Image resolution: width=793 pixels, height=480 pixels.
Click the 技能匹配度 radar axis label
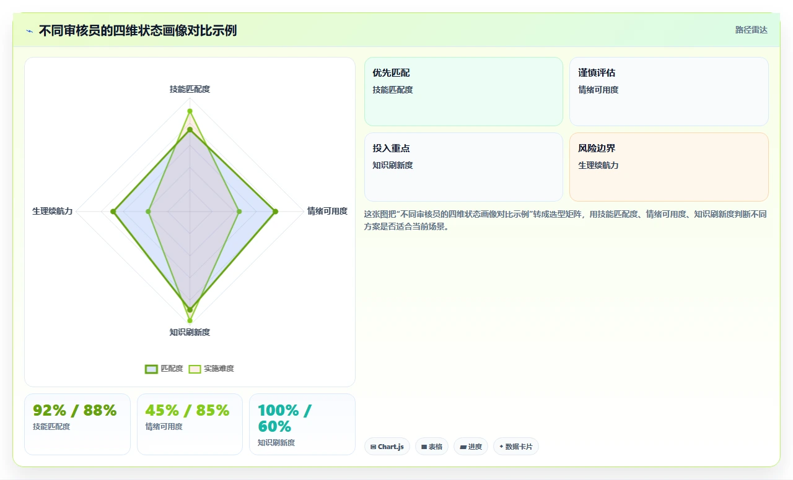[190, 89]
